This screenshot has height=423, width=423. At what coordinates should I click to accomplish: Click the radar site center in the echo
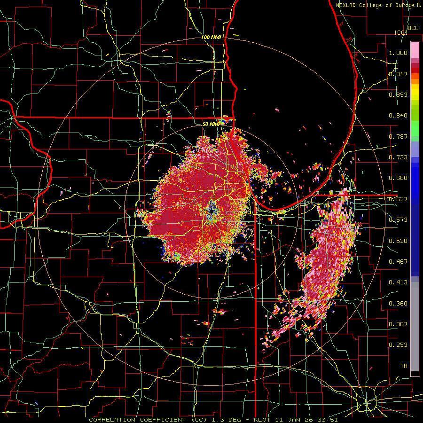click(212, 212)
